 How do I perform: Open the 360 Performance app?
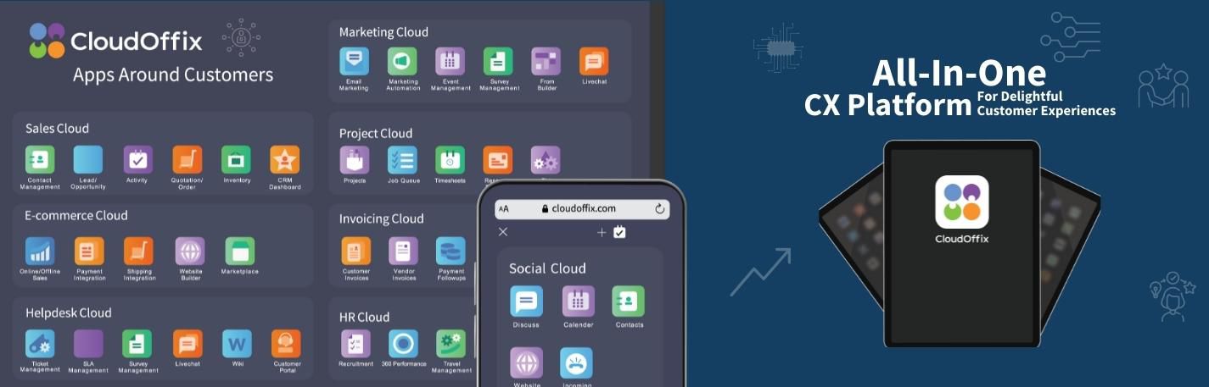tap(403, 345)
